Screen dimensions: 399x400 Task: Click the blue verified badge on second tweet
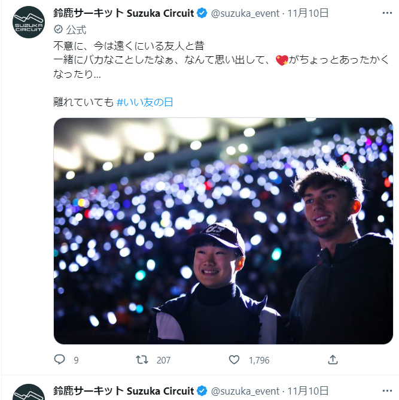tap(202, 391)
